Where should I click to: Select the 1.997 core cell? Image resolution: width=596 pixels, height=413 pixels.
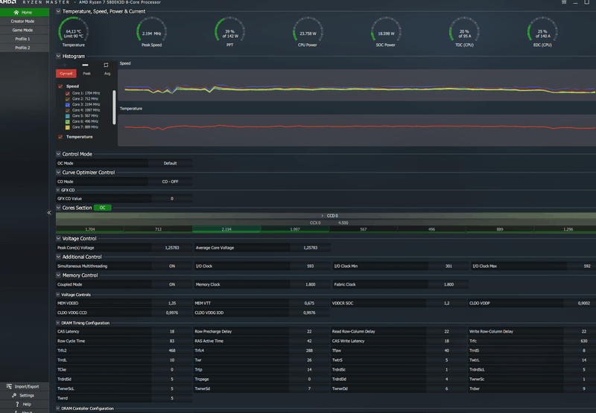click(x=295, y=229)
